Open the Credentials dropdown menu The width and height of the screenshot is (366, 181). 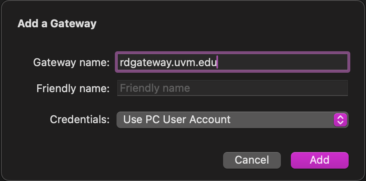(x=232, y=120)
